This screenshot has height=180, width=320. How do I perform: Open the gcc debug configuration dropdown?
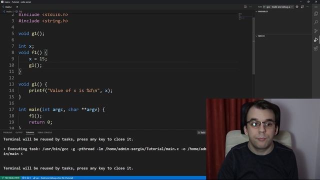pyautogui.click(x=279, y=6)
